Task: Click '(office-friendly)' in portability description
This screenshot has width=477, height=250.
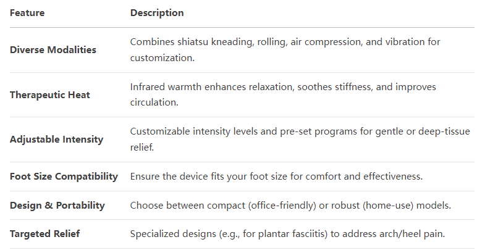Action: 282,206
